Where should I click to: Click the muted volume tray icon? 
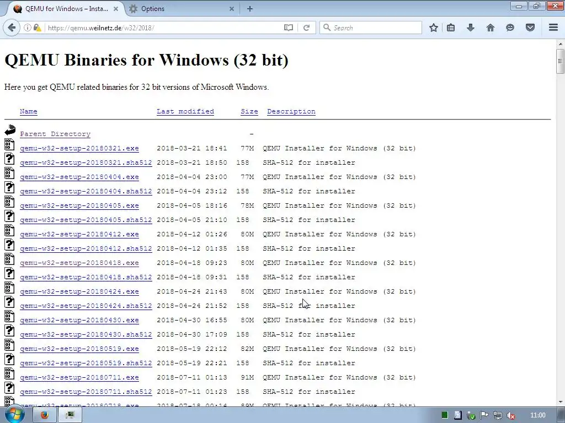[510, 415]
